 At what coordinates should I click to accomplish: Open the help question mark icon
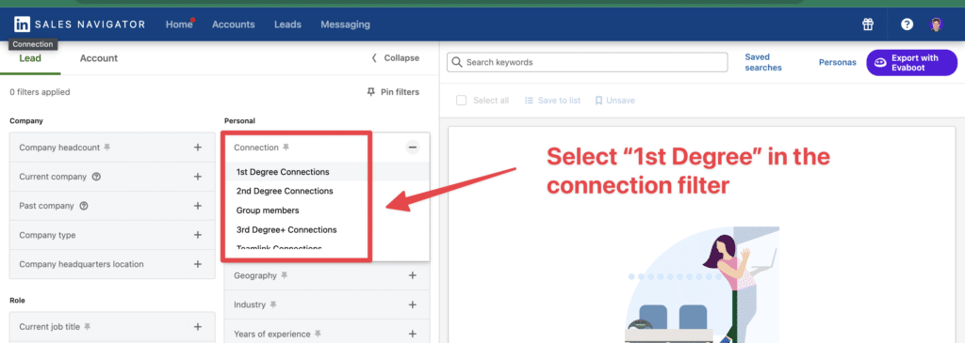click(907, 24)
